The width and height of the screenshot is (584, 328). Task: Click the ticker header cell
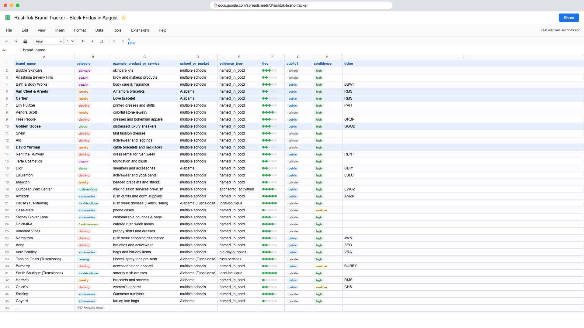tap(463, 63)
